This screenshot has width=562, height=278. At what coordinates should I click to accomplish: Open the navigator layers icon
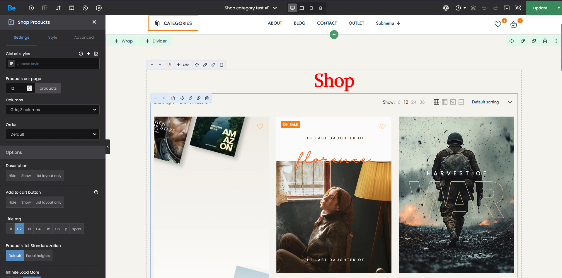click(473, 8)
